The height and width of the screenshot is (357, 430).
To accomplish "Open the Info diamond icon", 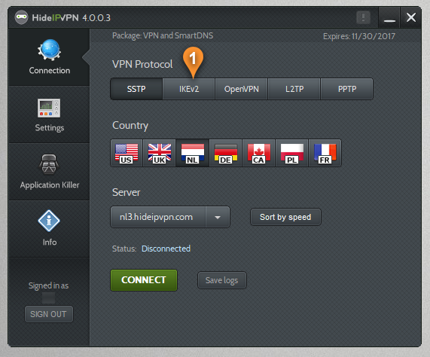I will (x=49, y=221).
